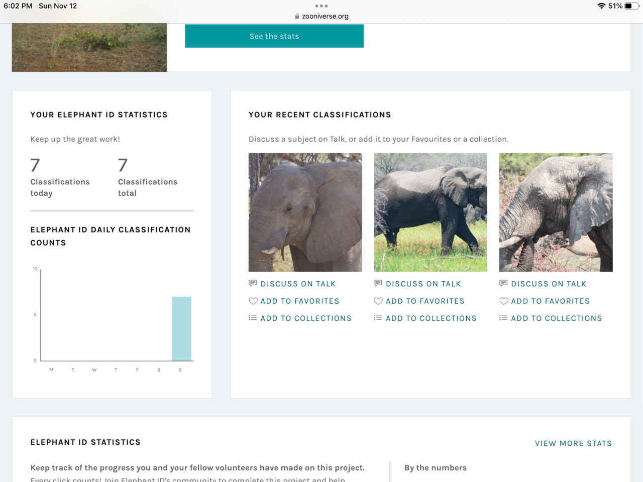Screen dimensions: 643x482
Task: Open the first elephant photo showing a close-up head
Action: (305, 212)
